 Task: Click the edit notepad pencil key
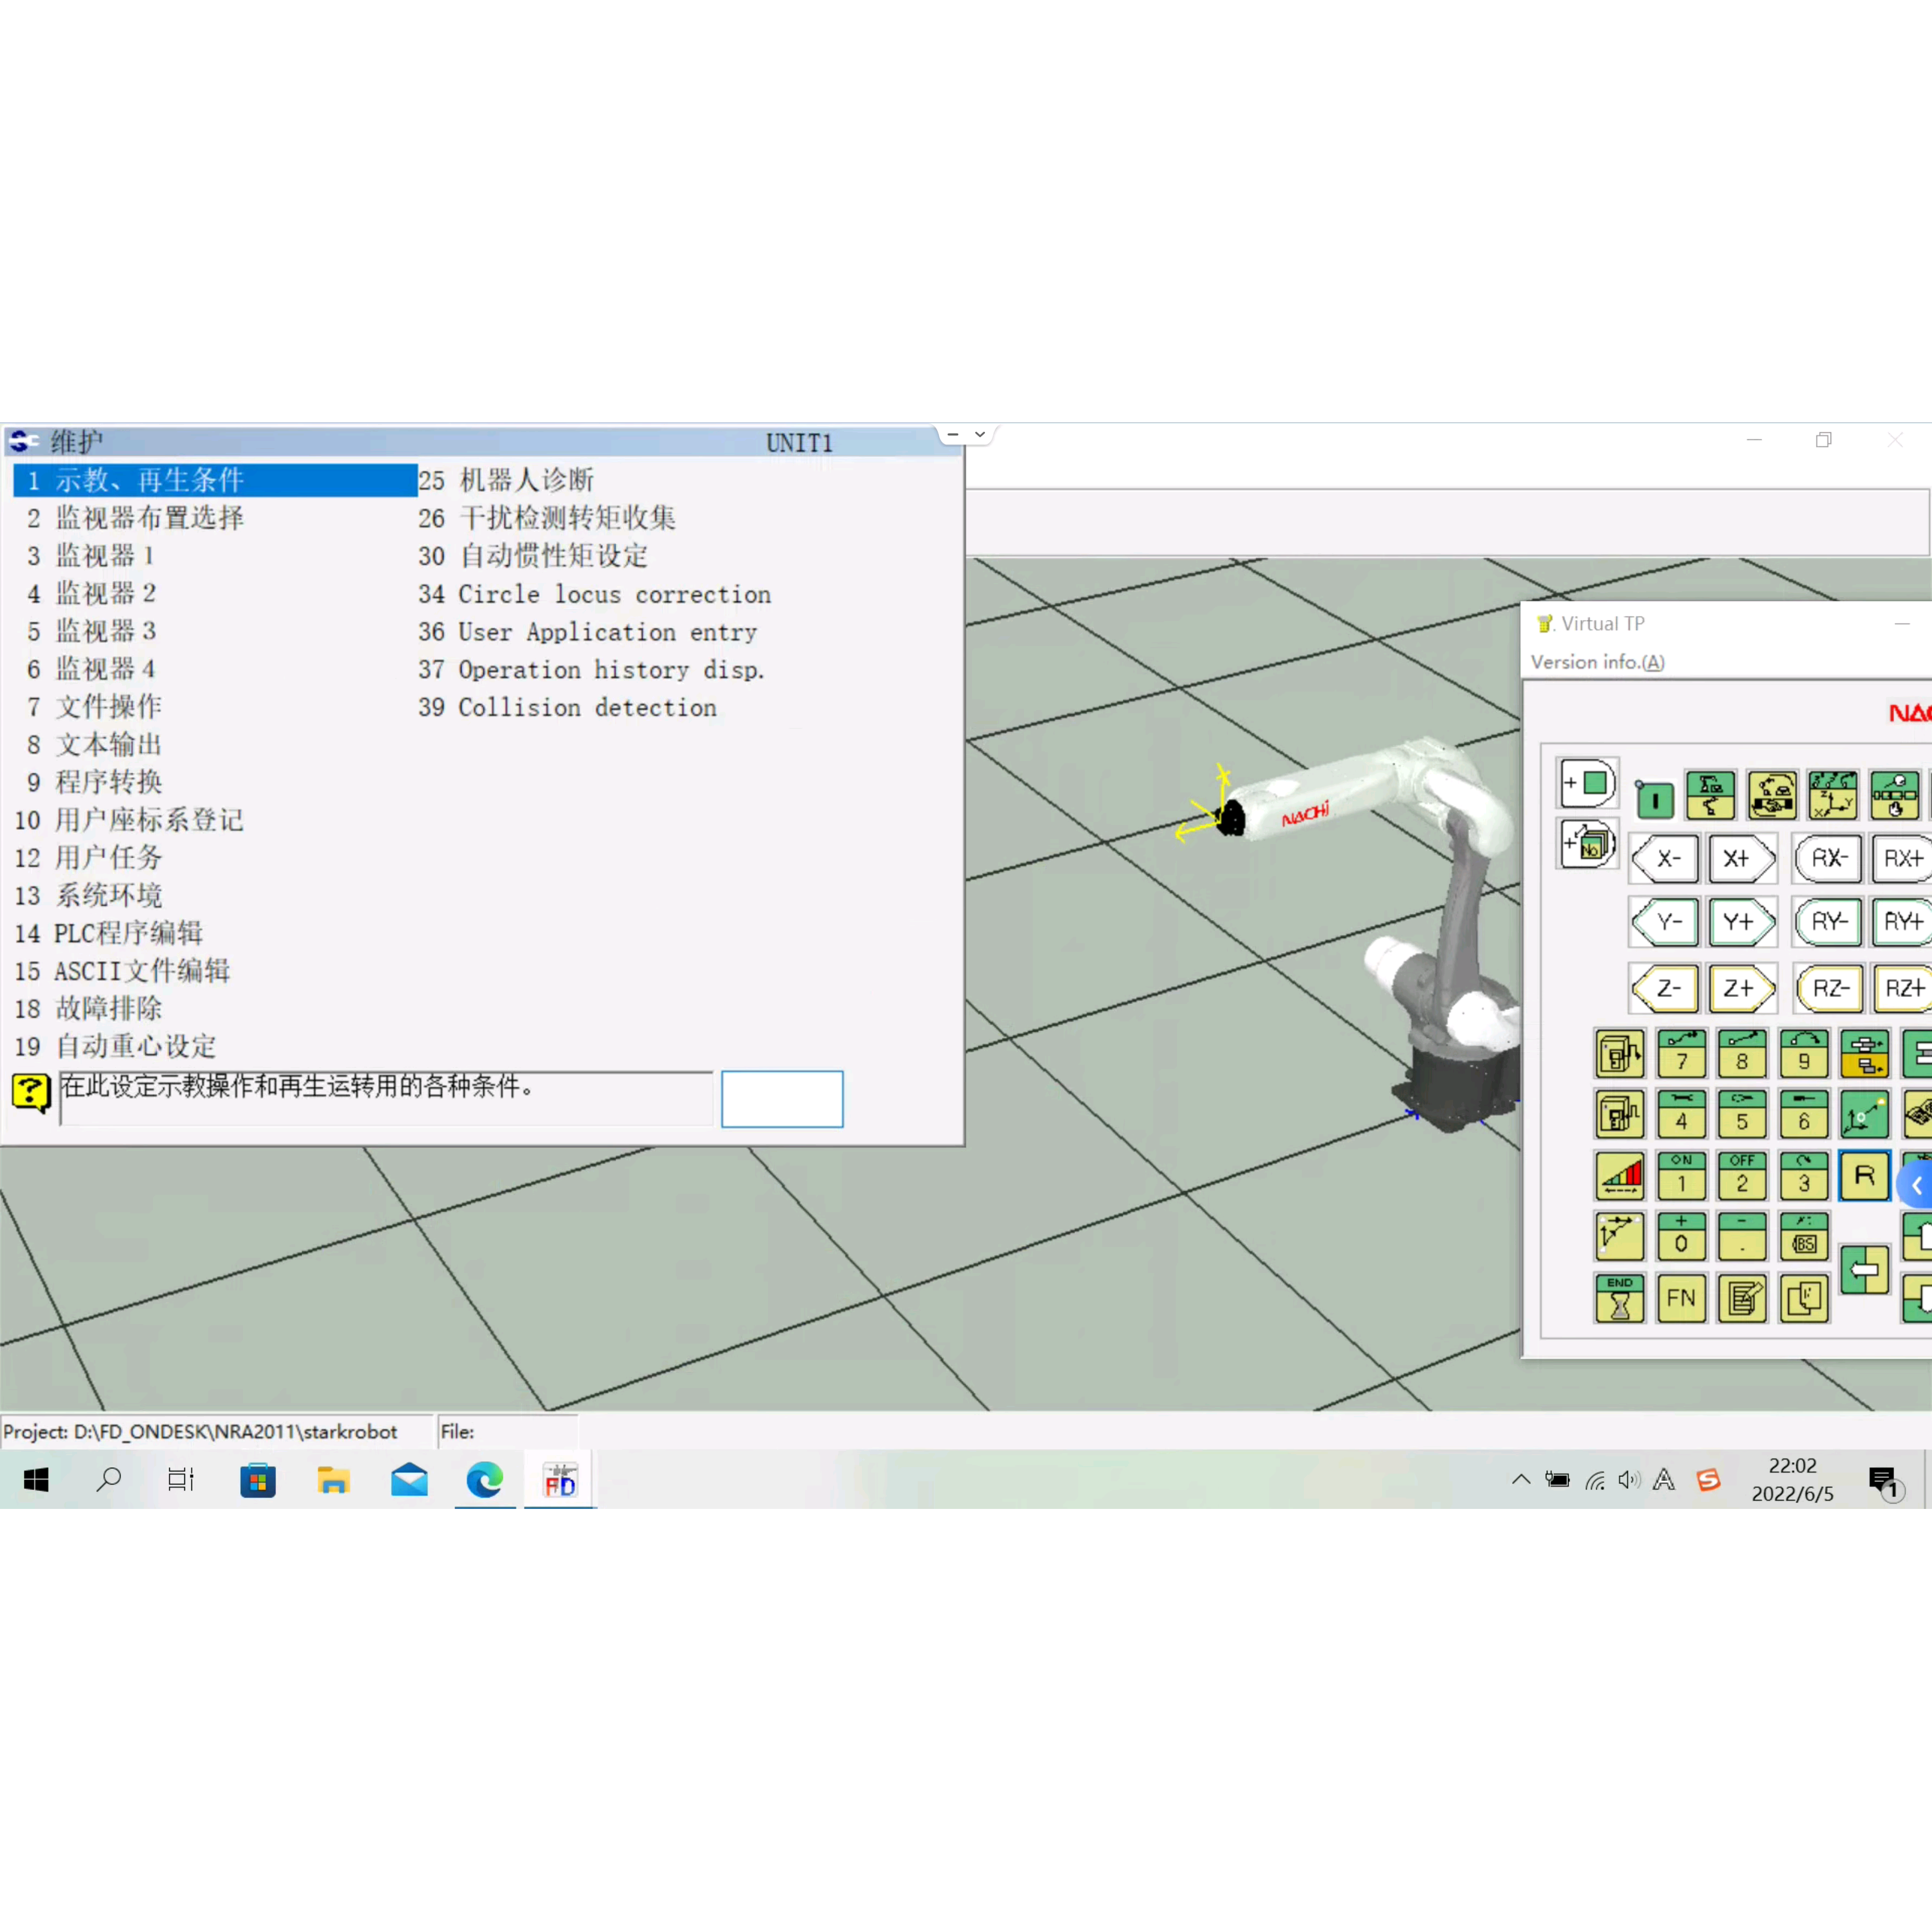(x=1742, y=1298)
